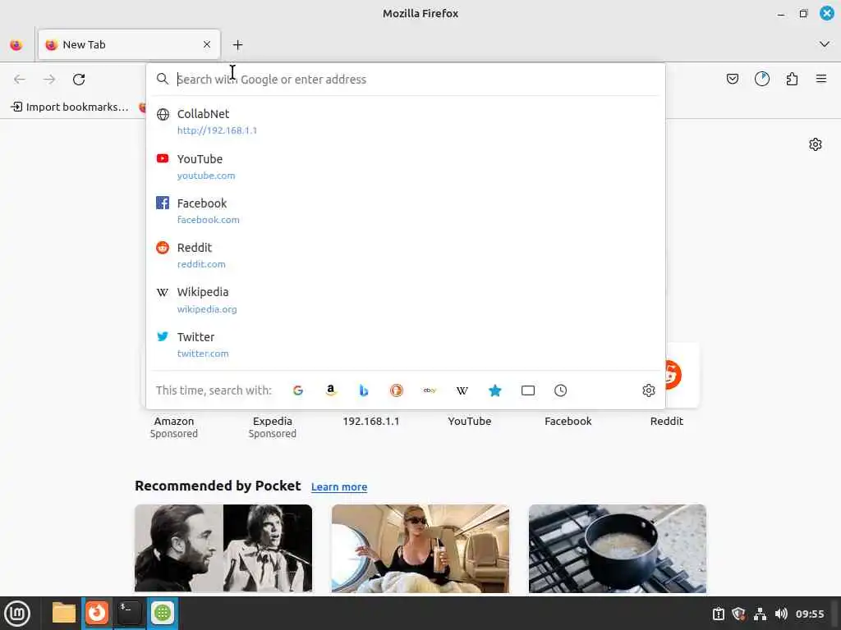This screenshot has height=630, width=841.
Task: Open personalize new tab gear icon
Action: click(816, 144)
